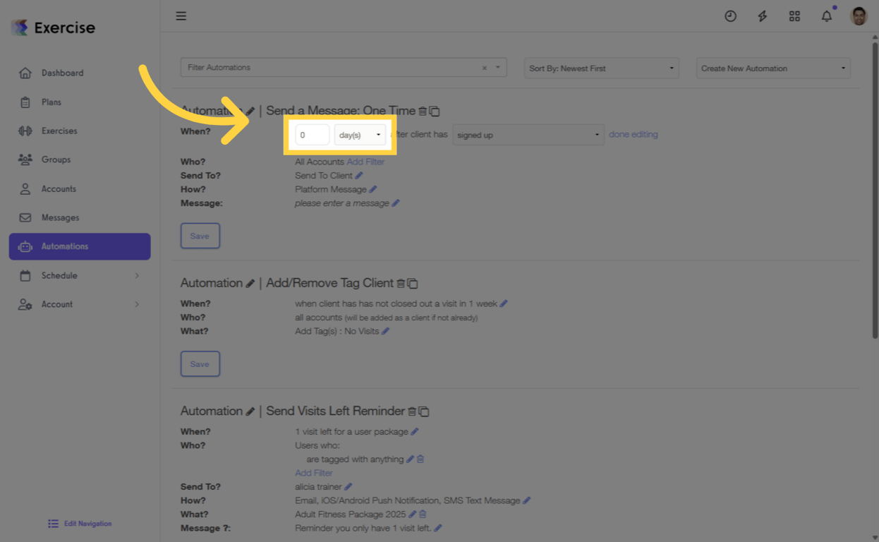Duplicate the Send a Message automation
This screenshot has width=879, height=542.
click(x=435, y=111)
